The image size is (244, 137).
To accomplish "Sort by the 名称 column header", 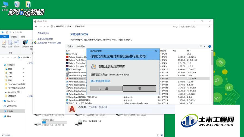I will click(68, 51).
